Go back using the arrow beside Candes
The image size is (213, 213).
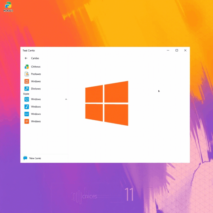click(x=26, y=58)
